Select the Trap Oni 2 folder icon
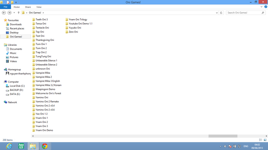The width and height of the screenshot is (268, 150). click(x=33, y=52)
